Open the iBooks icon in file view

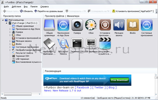(x=133, y=25)
